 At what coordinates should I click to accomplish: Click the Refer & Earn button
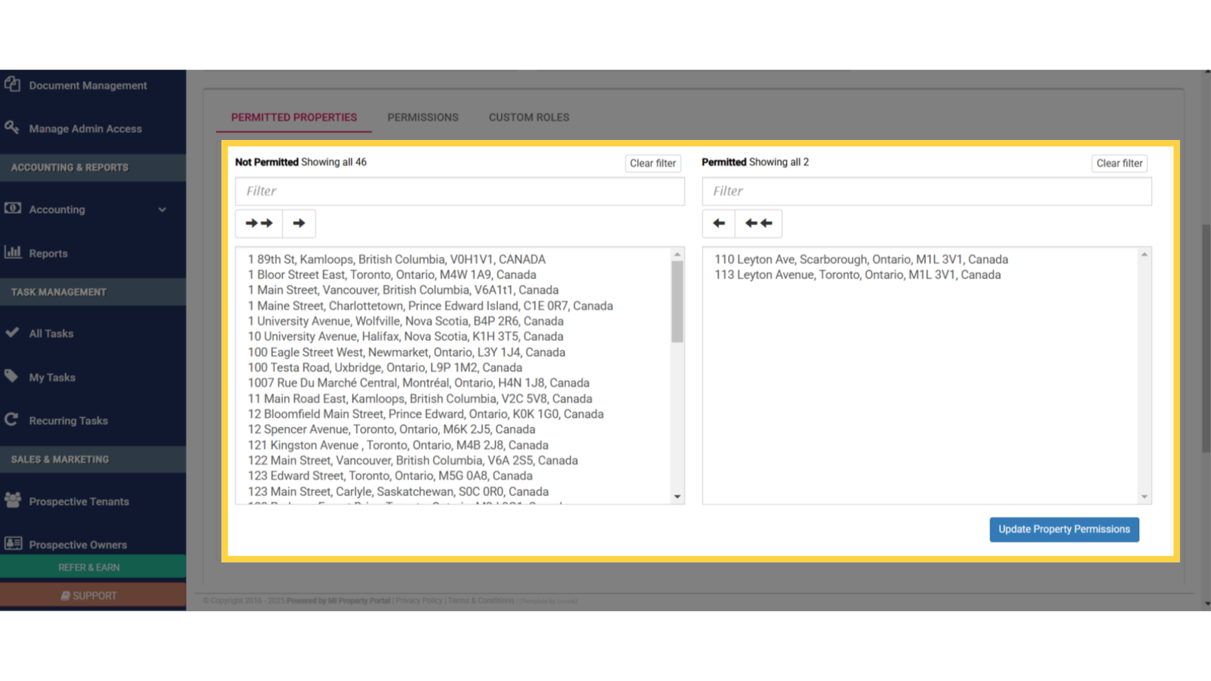tap(93, 567)
